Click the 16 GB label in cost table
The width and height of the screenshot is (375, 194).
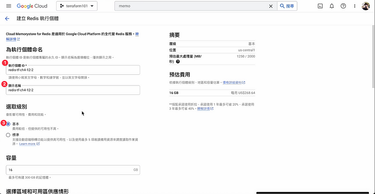(x=174, y=93)
